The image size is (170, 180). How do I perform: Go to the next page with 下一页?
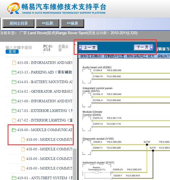point(143,47)
